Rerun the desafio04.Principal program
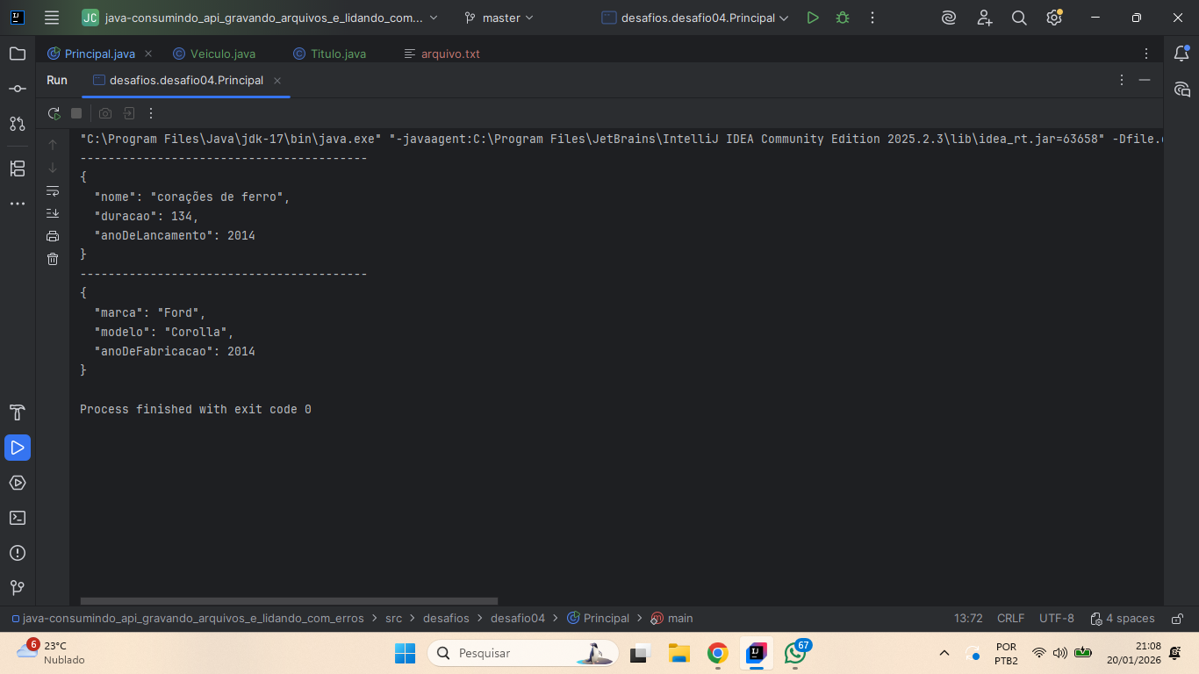This screenshot has height=674, width=1199. [x=54, y=113]
